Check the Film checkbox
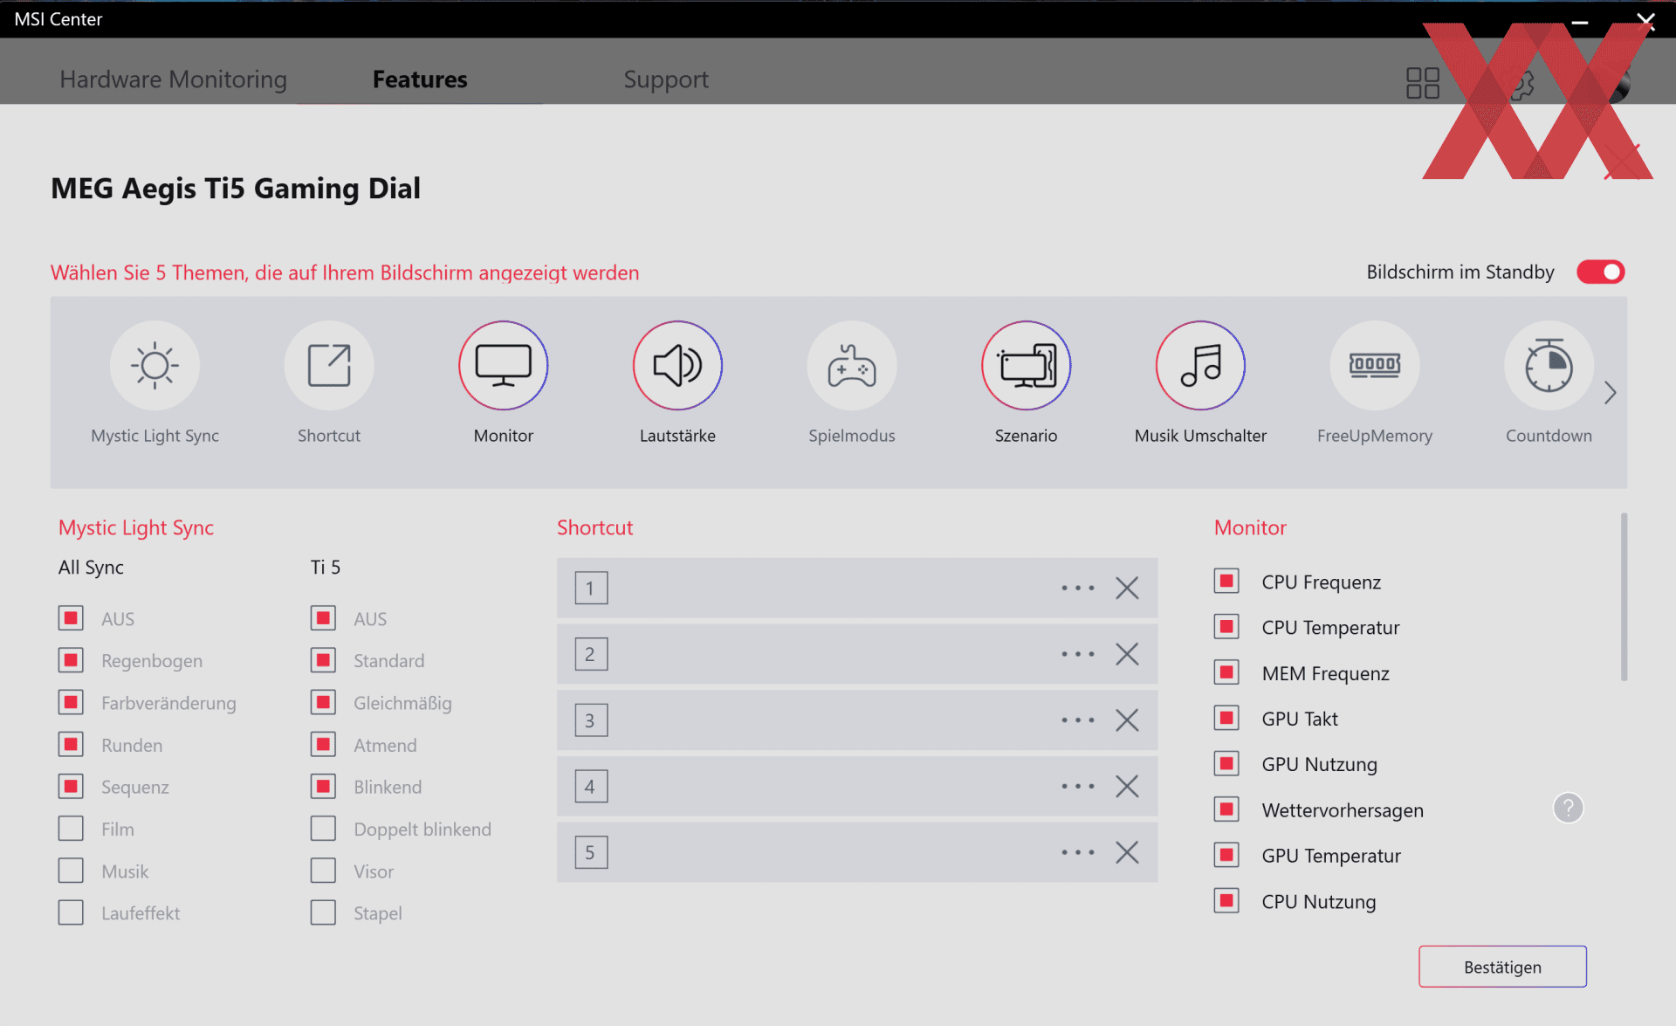 tap(71, 829)
